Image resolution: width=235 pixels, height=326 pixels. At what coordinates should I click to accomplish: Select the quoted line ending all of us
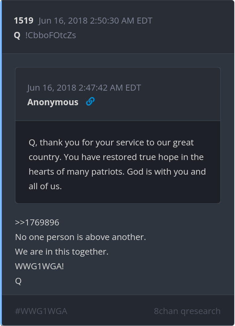point(45,186)
